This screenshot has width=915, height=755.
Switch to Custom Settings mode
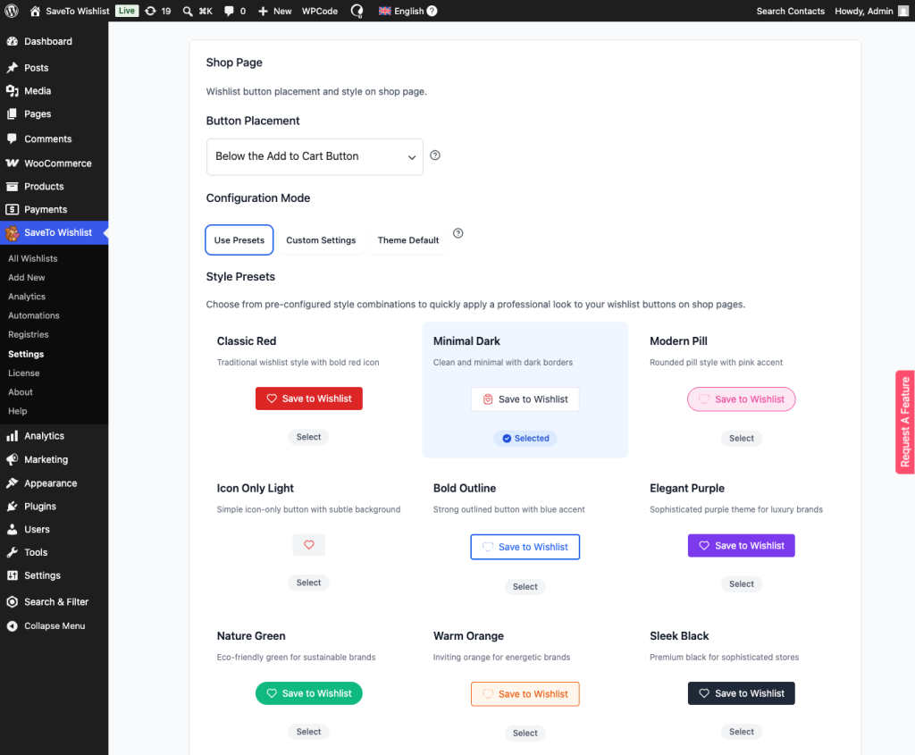[x=321, y=239]
